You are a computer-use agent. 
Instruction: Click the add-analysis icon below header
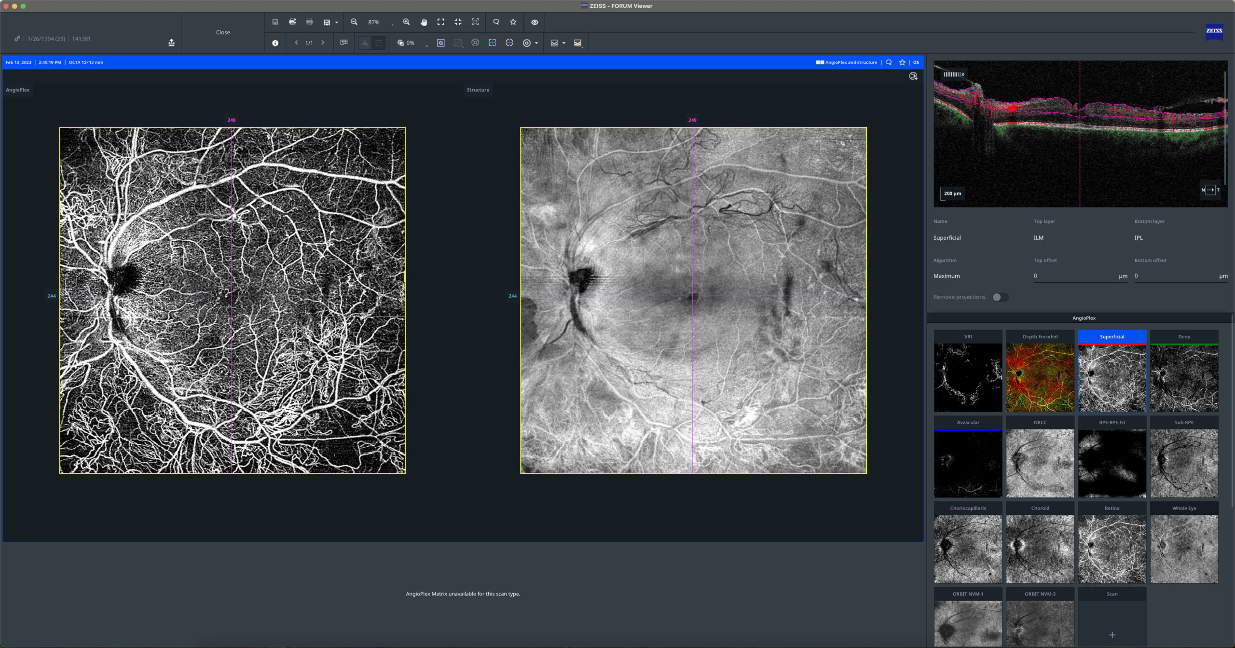coord(913,76)
